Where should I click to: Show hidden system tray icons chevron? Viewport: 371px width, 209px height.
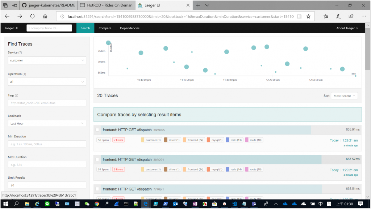click(x=276, y=204)
